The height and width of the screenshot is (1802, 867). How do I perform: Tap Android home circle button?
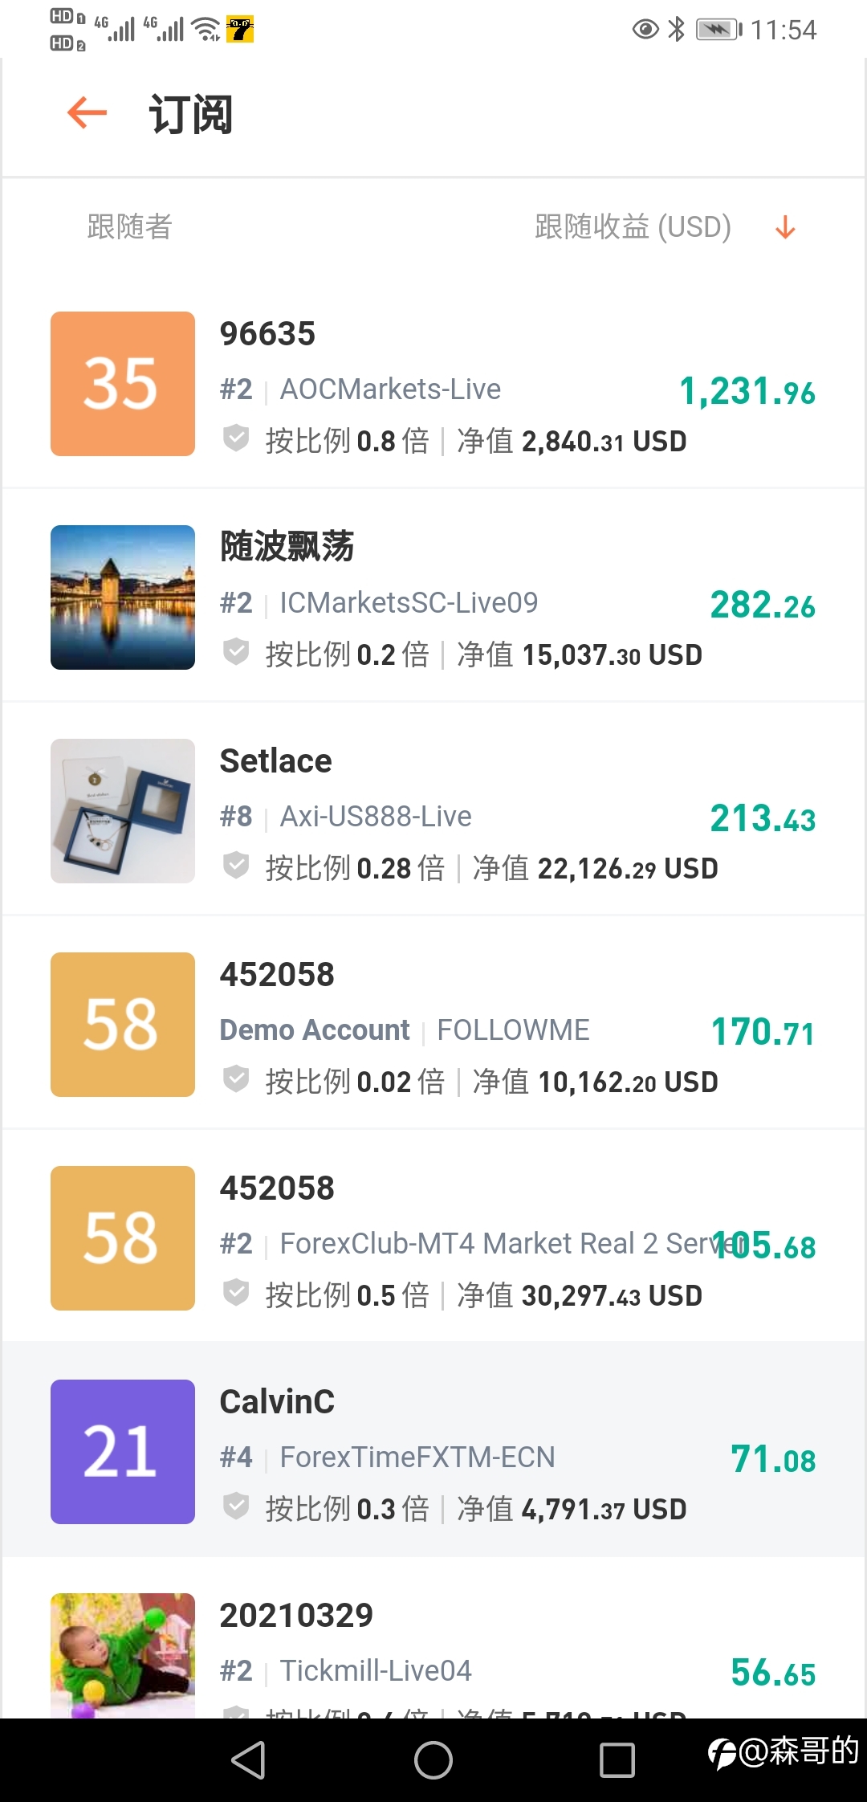(433, 1760)
